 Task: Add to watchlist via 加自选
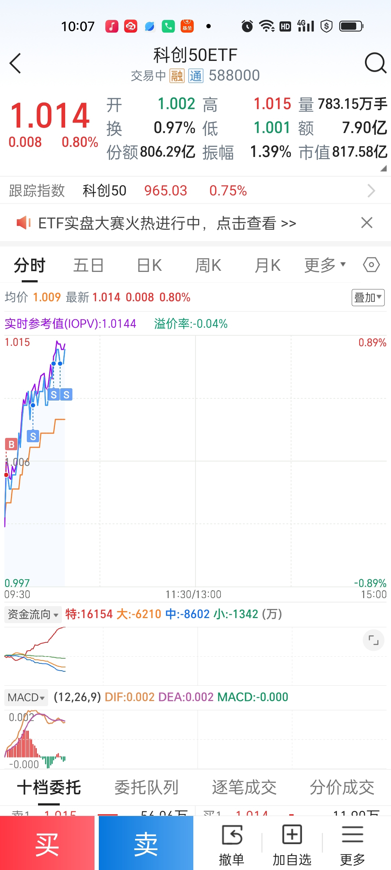coord(292,845)
